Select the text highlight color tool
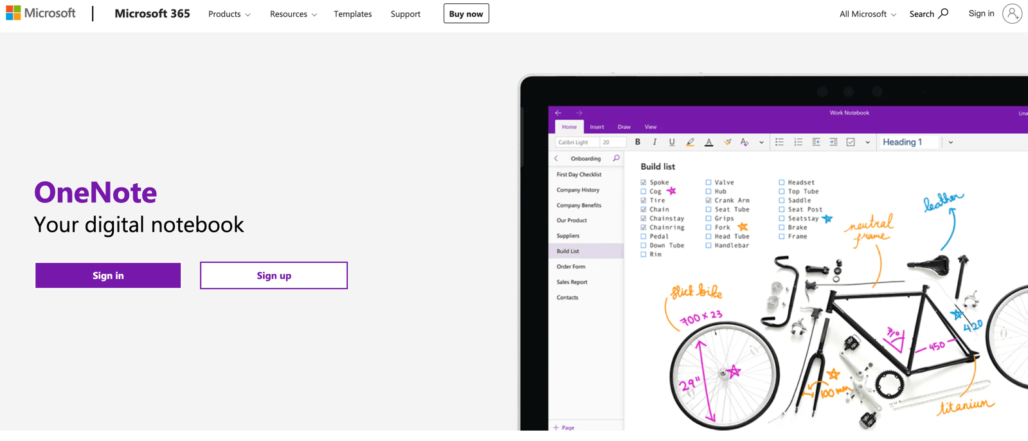1028x441 pixels. tap(690, 142)
